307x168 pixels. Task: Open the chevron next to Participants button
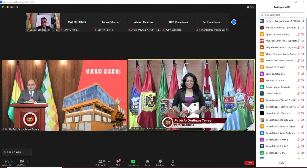109,161
